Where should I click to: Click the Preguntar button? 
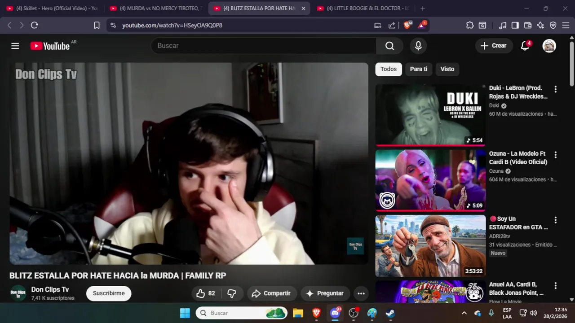(x=325, y=293)
